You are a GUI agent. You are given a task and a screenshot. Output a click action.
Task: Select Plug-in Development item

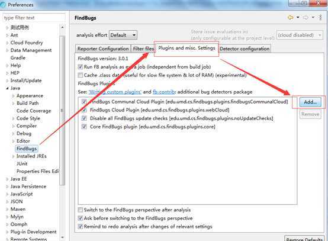[34, 232]
